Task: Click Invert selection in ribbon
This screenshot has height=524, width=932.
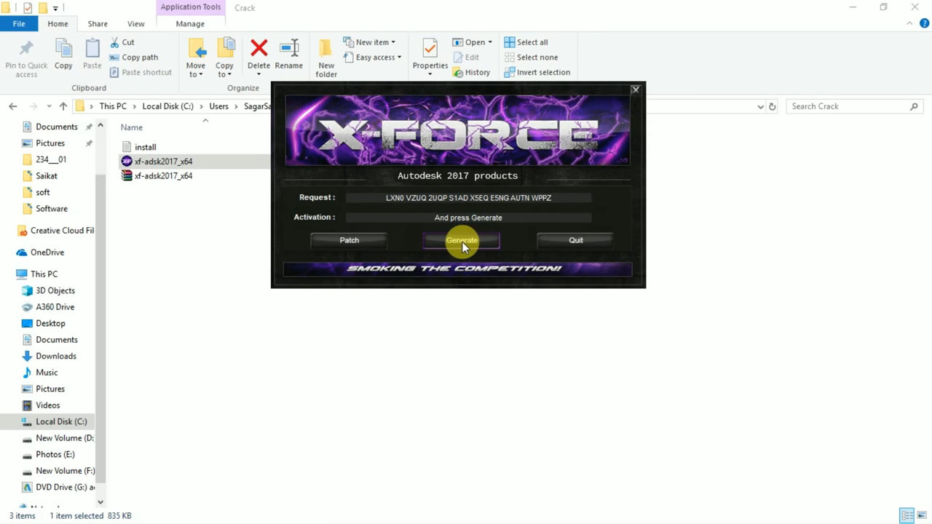Action: [x=537, y=72]
